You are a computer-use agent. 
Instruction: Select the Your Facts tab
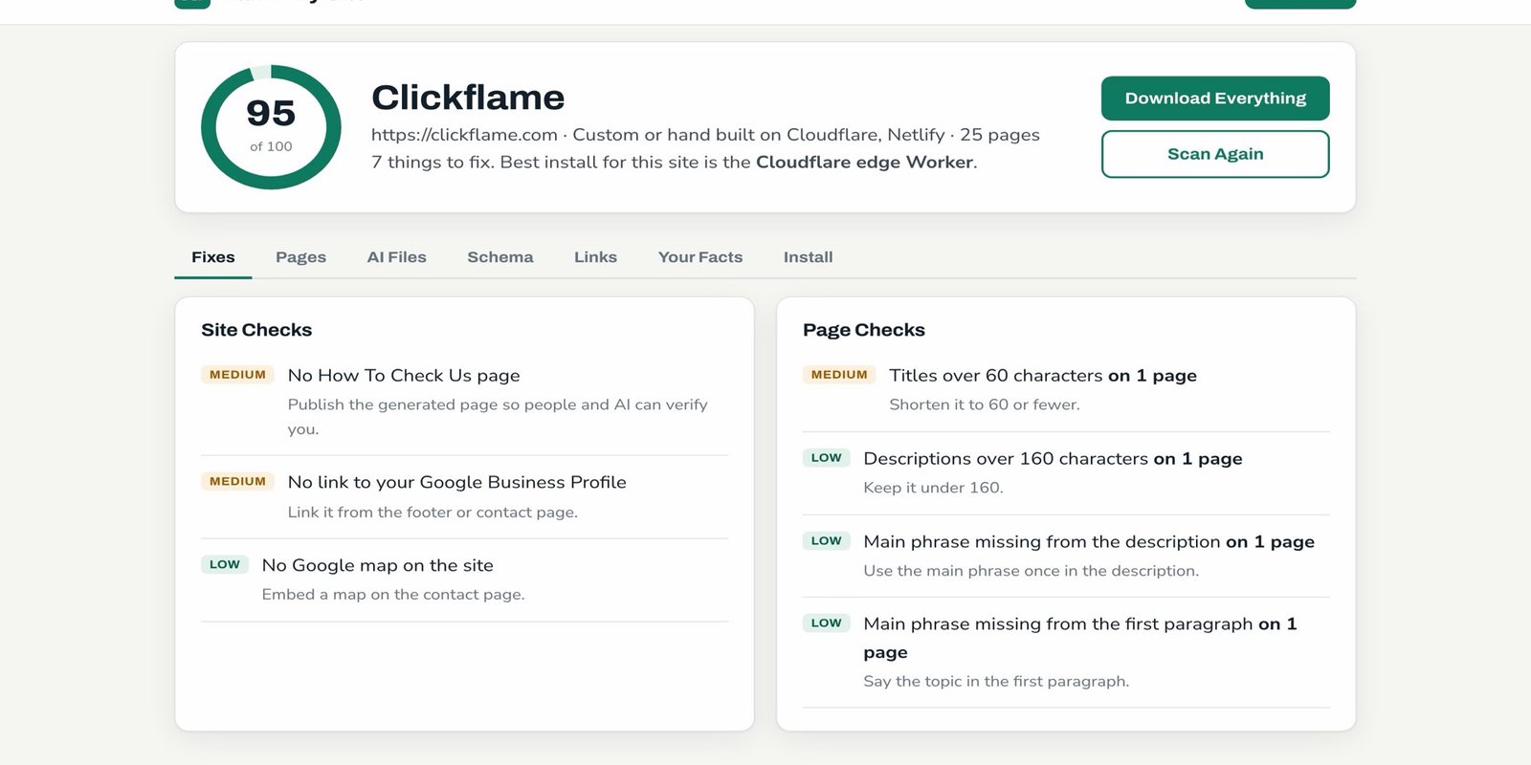[700, 257]
